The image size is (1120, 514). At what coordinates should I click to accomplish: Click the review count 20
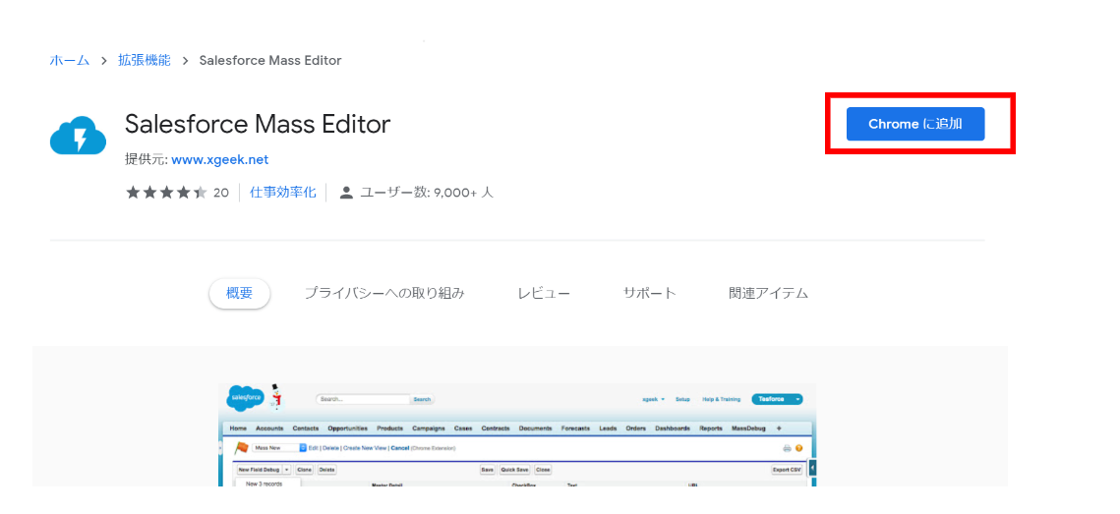pos(220,193)
